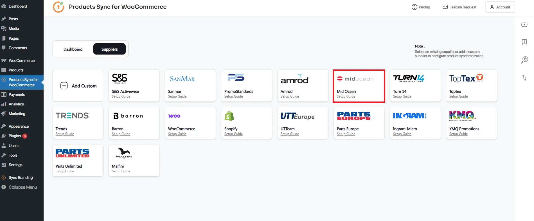
Task: Click the TopTex logo
Action: [x=466, y=78]
